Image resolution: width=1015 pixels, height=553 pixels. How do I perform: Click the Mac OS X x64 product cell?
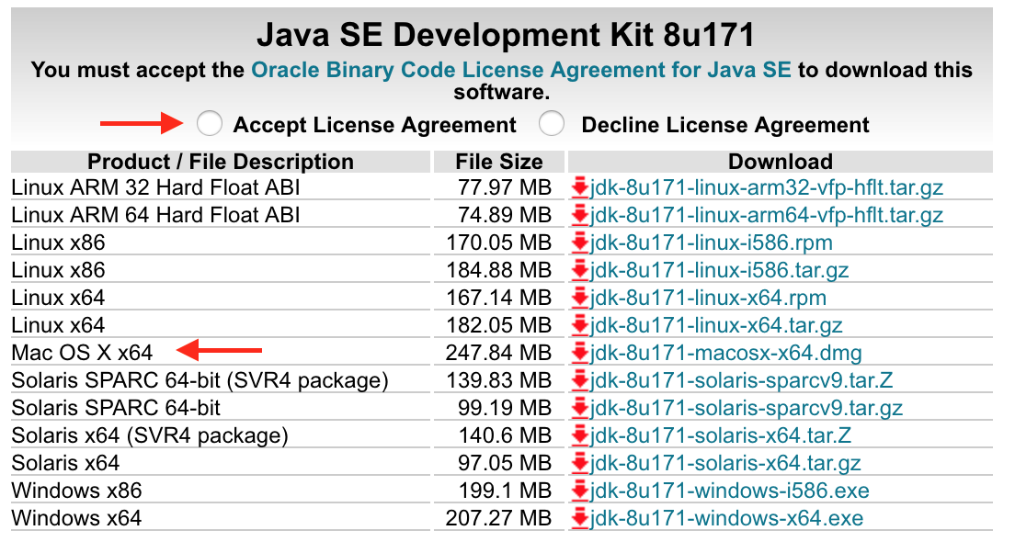(220, 353)
